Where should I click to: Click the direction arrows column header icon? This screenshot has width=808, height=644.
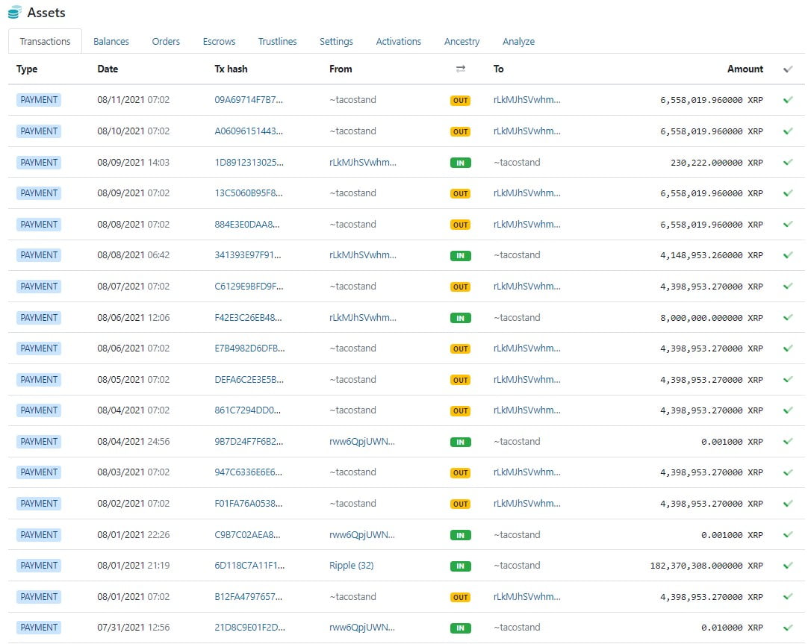click(x=461, y=69)
